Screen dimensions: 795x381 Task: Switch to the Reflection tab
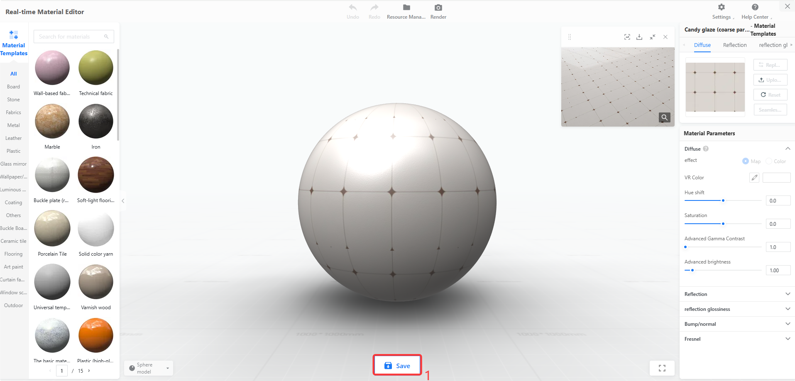click(734, 45)
